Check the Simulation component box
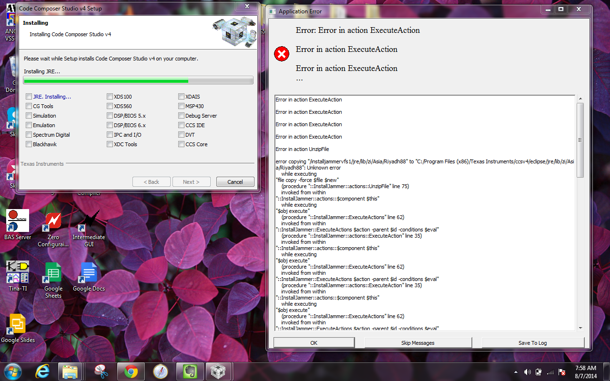The width and height of the screenshot is (610, 381). (29, 116)
